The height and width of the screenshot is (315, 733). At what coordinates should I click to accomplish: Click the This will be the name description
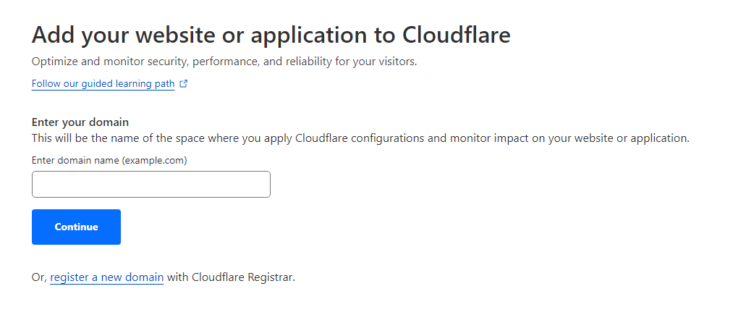pos(360,138)
